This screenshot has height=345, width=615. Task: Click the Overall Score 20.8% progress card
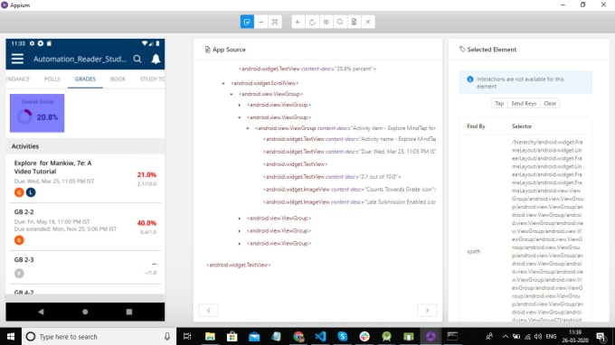(37, 113)
